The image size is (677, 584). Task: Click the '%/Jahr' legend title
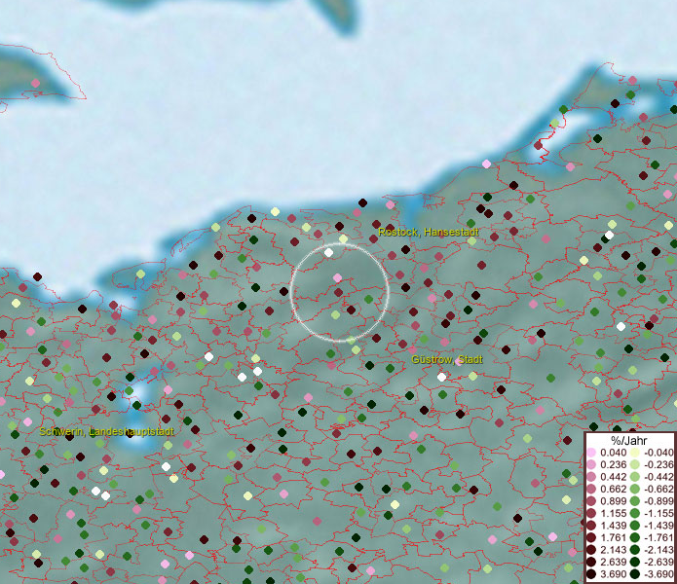pos(629,440)
